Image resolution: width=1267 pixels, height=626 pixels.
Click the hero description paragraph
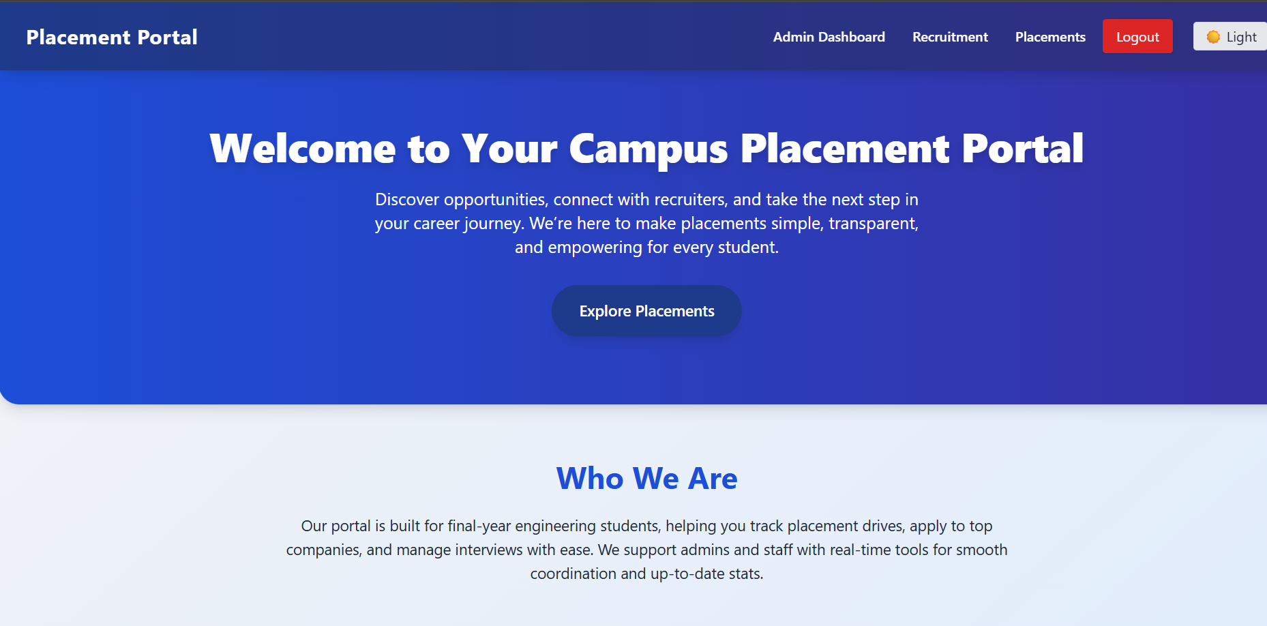point(646,223)
